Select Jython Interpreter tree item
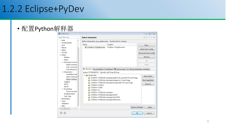226x127 pixels. click(x=71, y=77)
